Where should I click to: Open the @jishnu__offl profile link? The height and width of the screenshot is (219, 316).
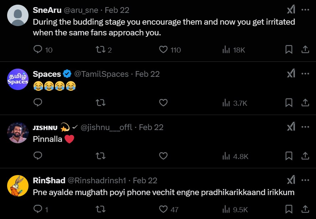point(107,127)
